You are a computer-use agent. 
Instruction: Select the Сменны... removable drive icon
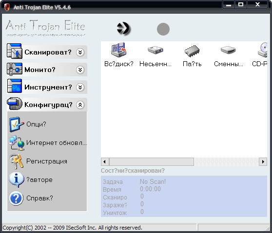[x=228, y=50]
